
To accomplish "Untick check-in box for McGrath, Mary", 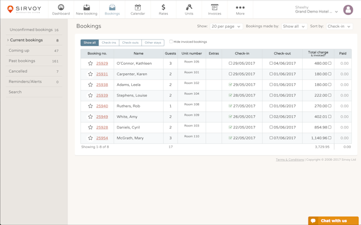I will pos(230,138).
